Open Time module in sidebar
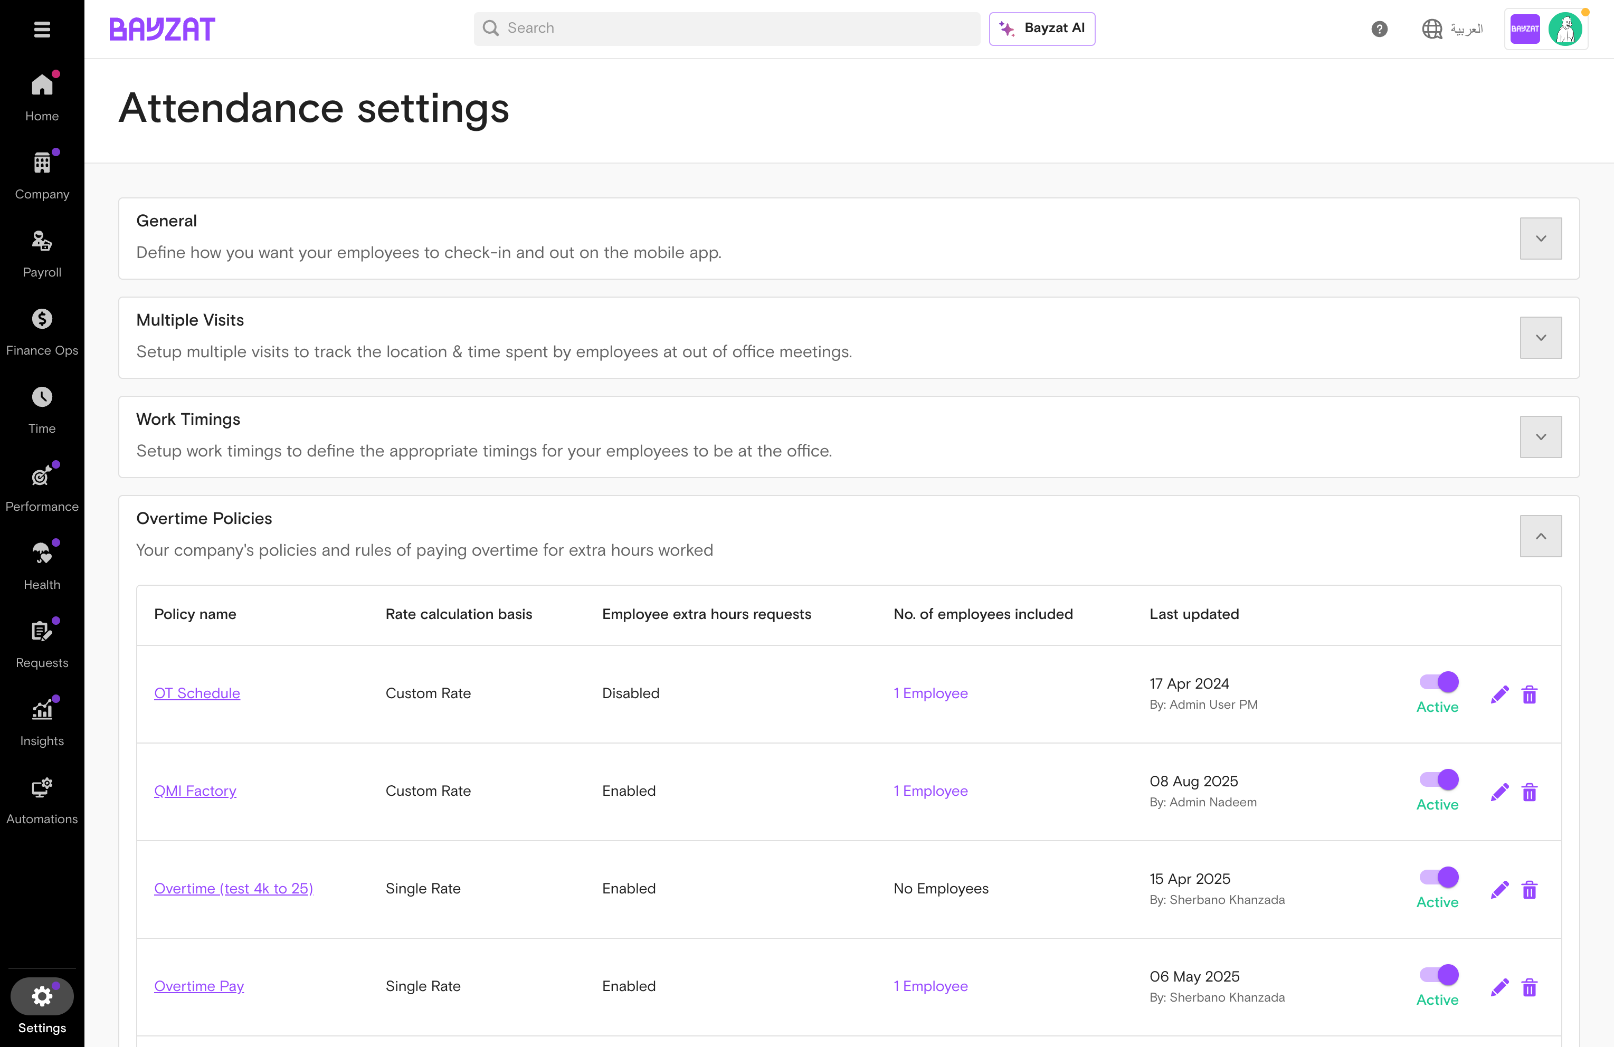Viewport: 1614px width, 1047px height. 42,409
